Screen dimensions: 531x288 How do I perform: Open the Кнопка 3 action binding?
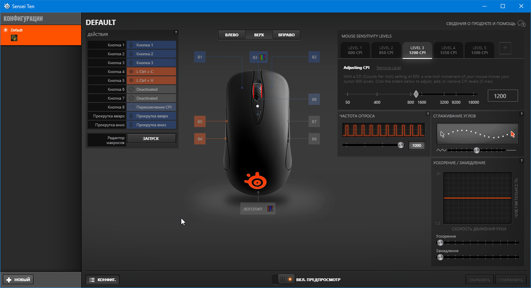[151, 63]
